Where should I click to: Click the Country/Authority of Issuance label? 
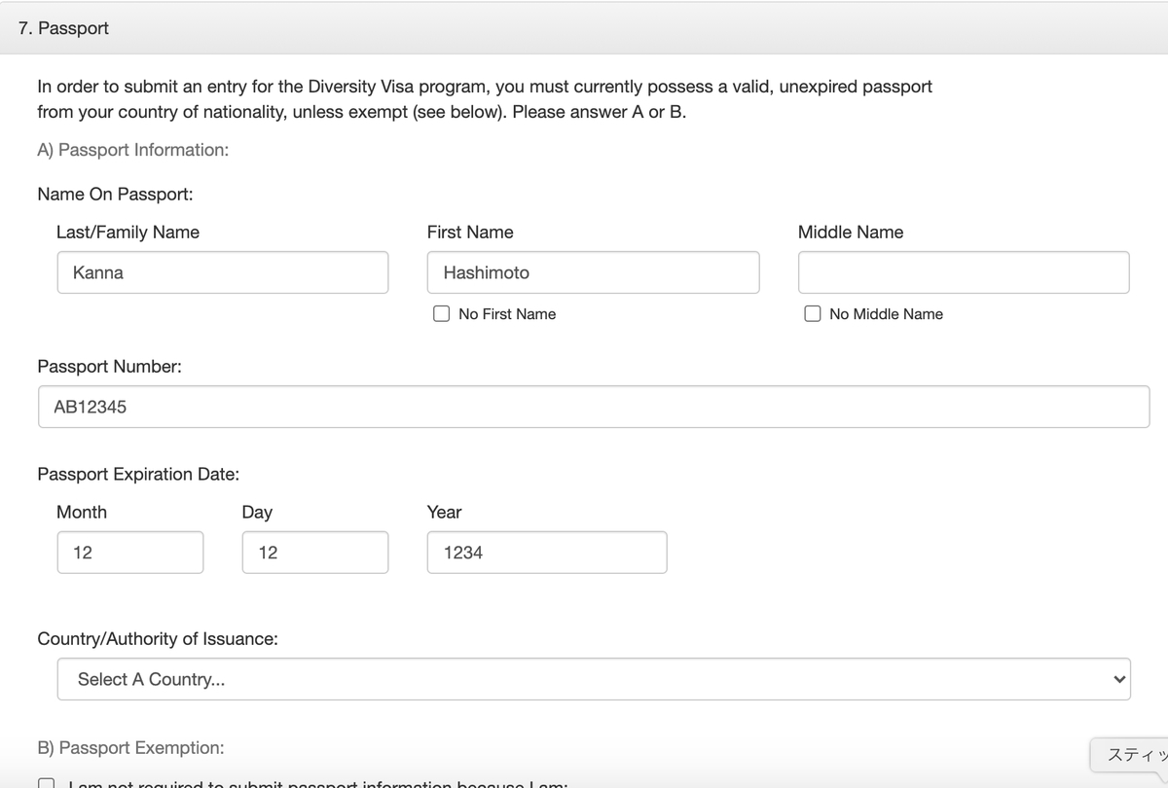[x=158, y=639]
